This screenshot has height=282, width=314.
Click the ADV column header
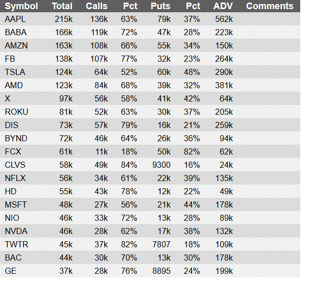point(223,6)
